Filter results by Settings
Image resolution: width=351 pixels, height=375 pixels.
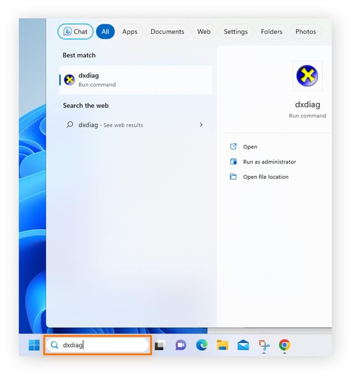(x=235, y=31)
